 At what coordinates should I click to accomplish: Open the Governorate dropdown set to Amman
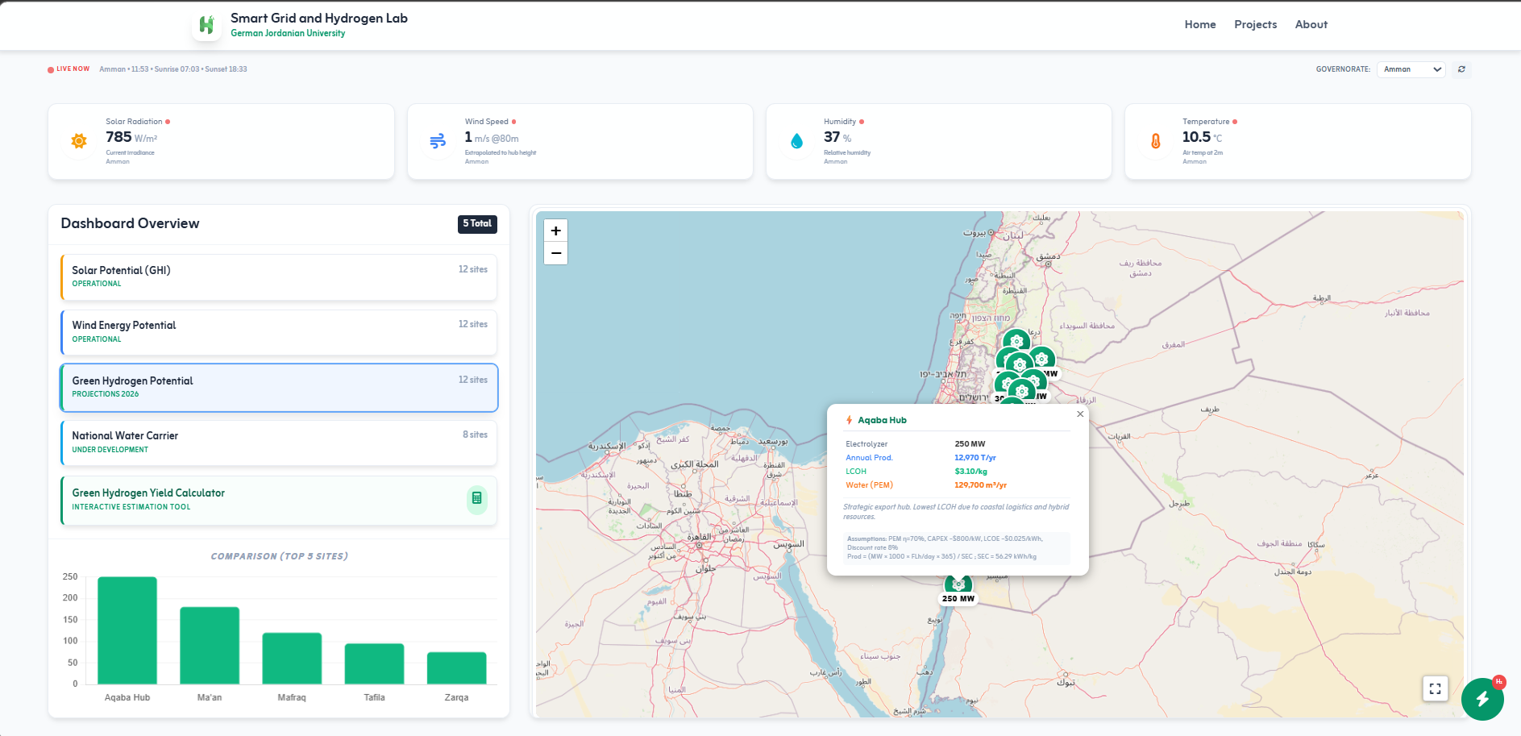click(x=1411, y=69)
